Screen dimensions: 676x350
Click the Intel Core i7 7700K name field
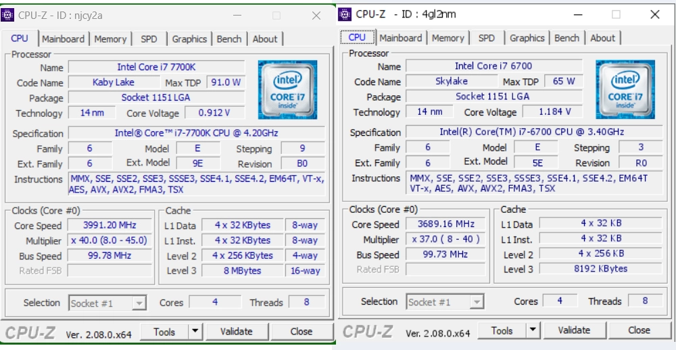[x=157, y=68]
